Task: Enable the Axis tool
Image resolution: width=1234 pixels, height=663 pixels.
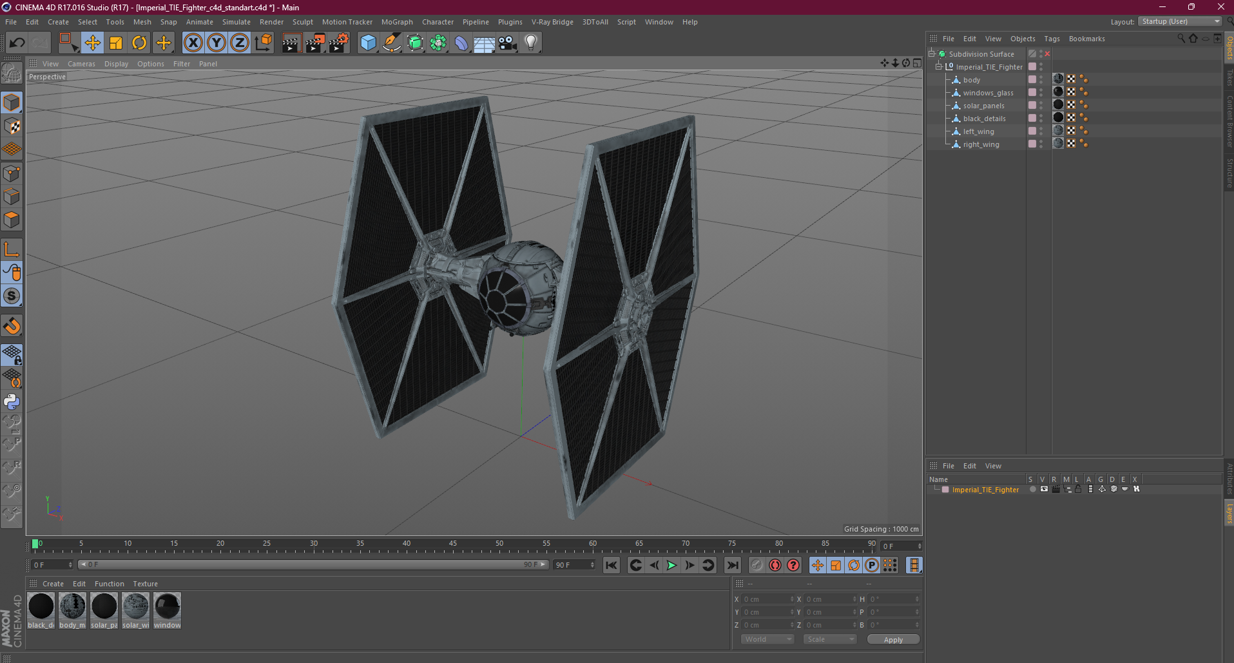Action: [12, 249]
